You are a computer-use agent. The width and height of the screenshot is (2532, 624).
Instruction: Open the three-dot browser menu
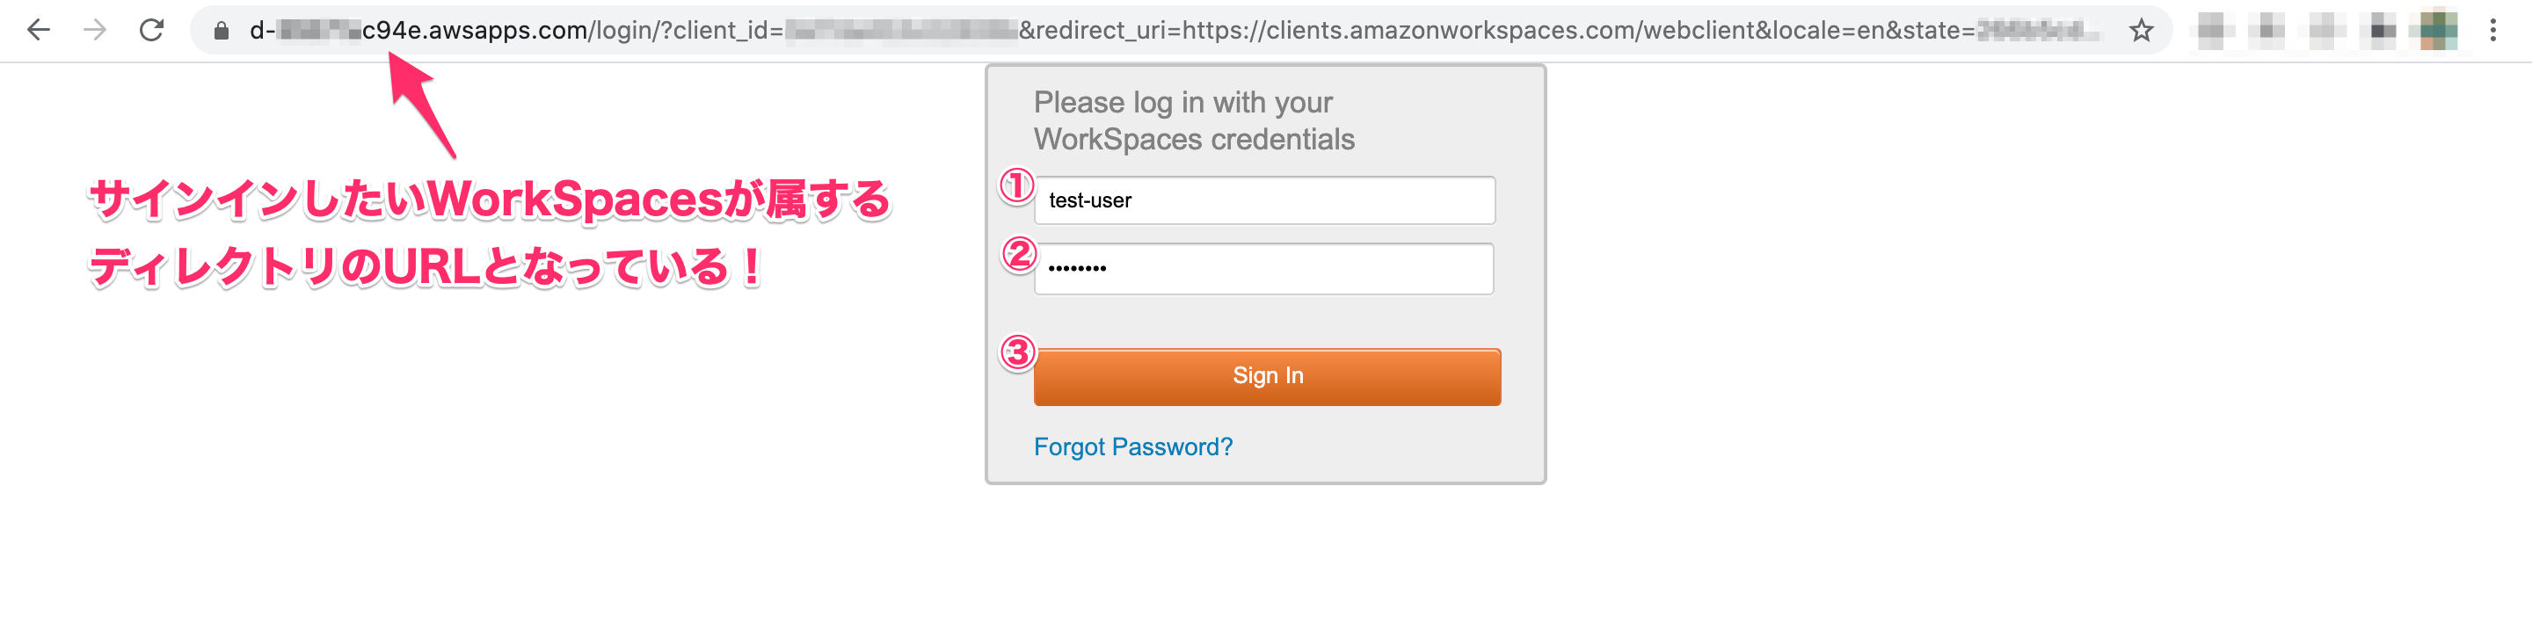[x=2492, y=31]
